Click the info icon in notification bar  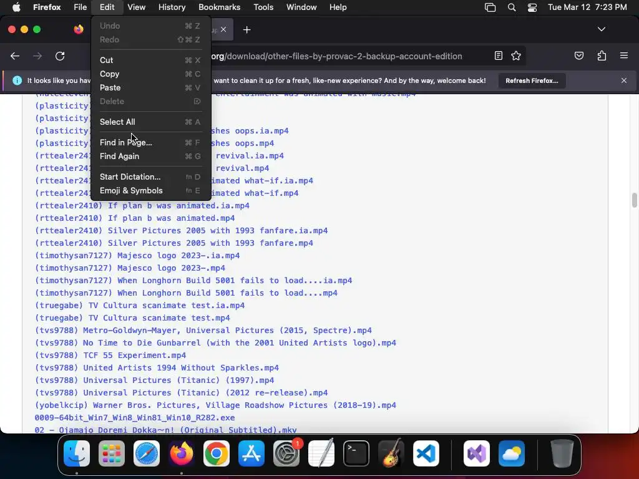tap(17, 80)
